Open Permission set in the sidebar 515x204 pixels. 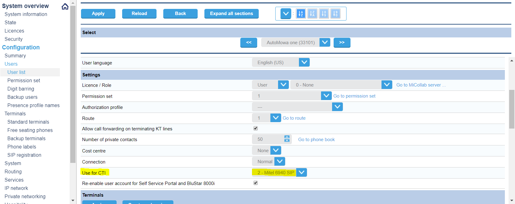point(24,80)
